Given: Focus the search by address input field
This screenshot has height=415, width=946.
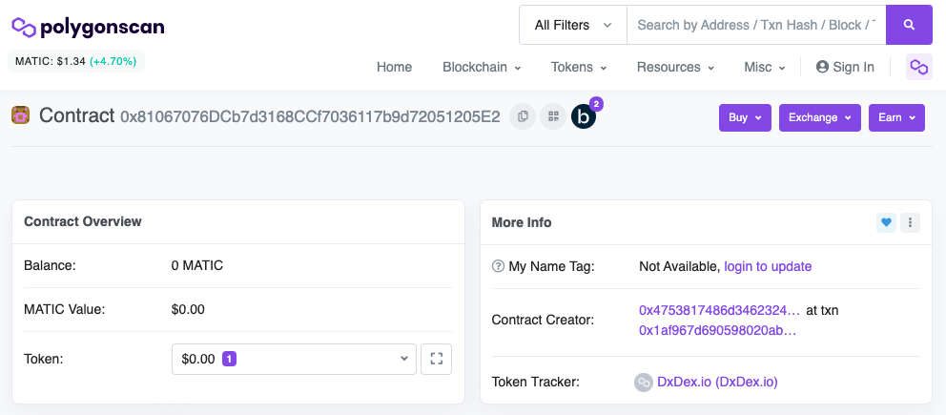Looking at the screenshot, I should pyautogui.click(x=756, y=25).
